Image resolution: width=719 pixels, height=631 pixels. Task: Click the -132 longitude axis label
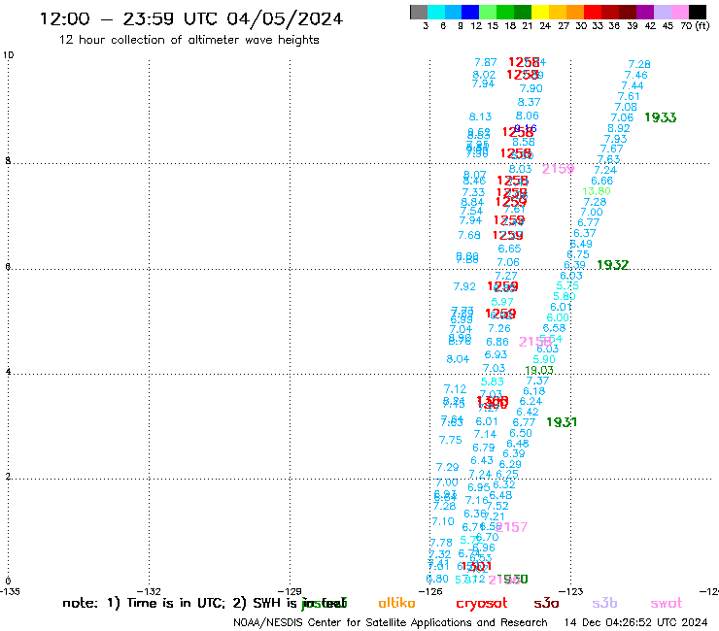click(149, 591)
